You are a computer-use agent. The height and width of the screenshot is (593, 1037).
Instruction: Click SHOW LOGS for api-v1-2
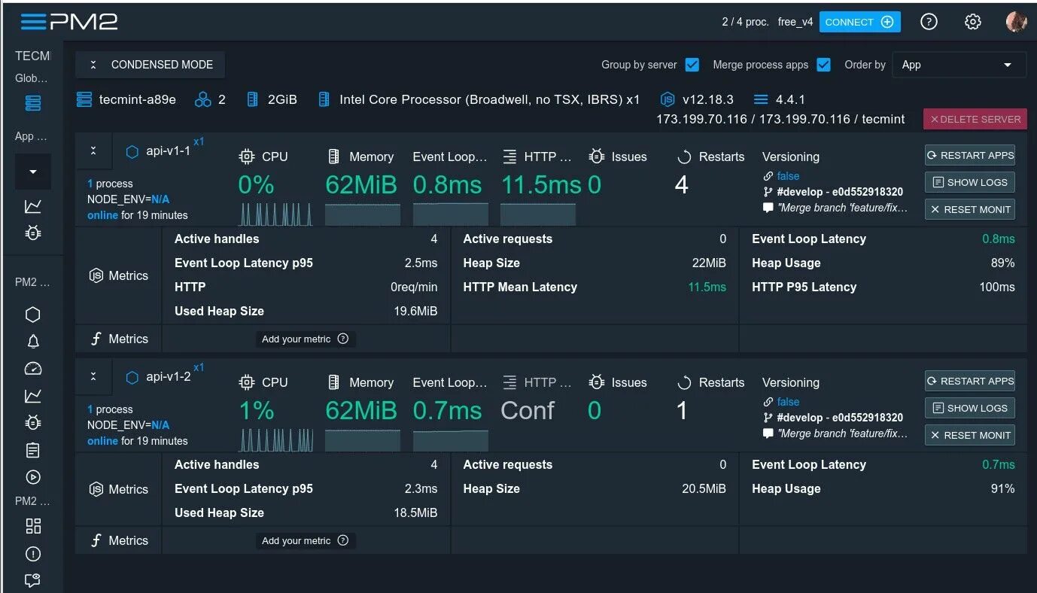click(x=969, y=408)
